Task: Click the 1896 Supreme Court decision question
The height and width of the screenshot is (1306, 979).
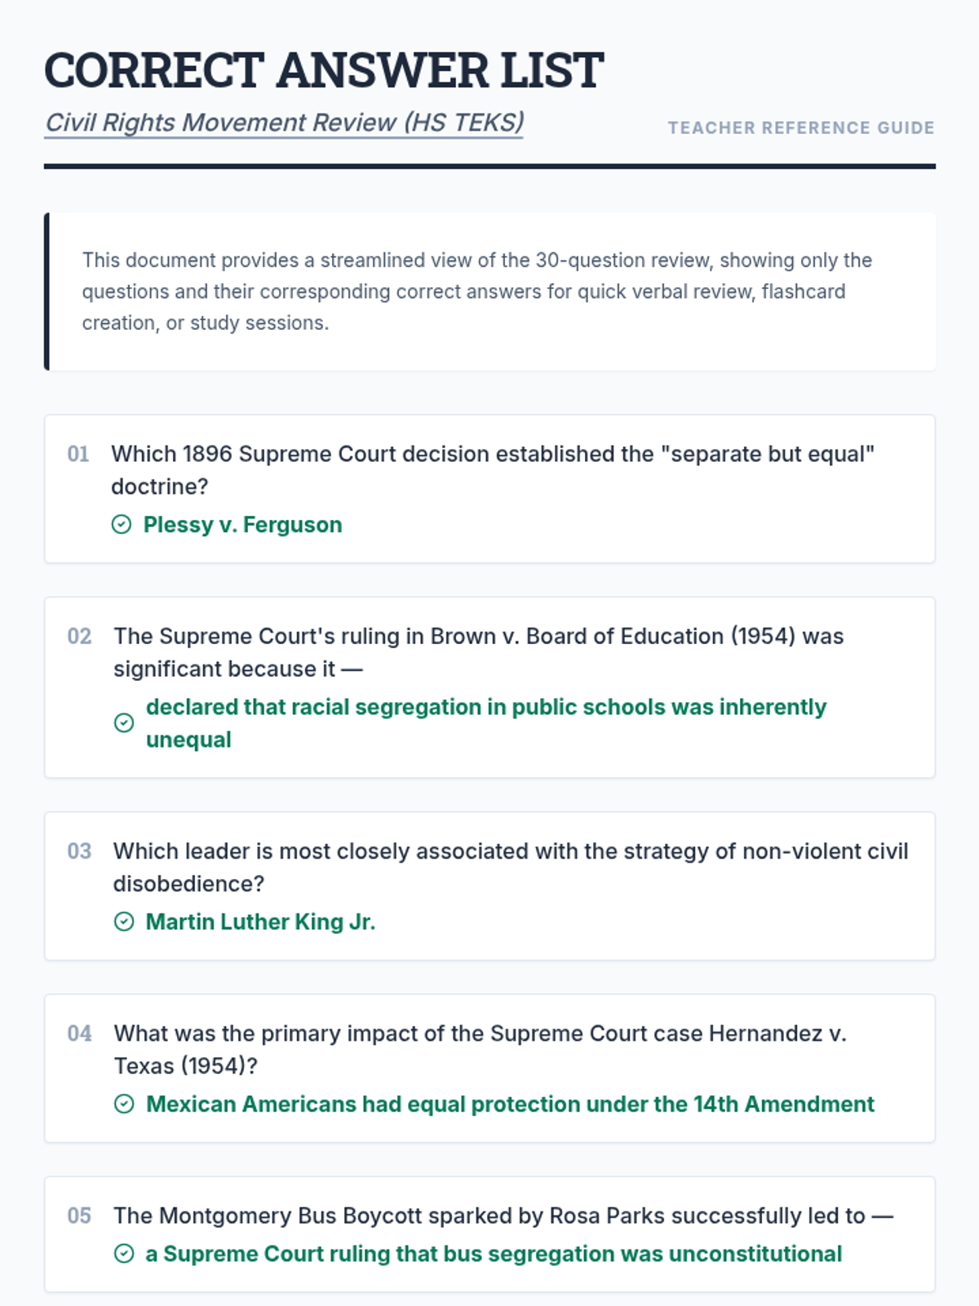Action: [x=493, y=470]
